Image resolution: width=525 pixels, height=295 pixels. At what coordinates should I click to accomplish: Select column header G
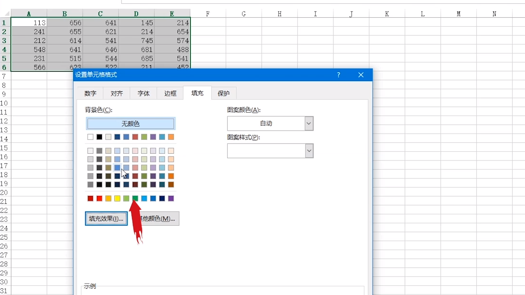point(243,14)
